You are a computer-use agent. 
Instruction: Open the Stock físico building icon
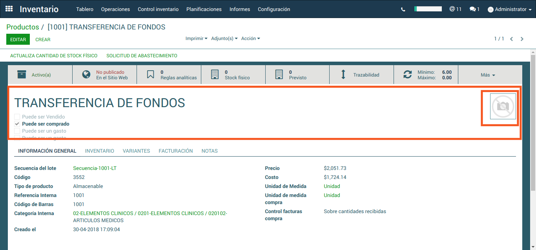(215, 75)
